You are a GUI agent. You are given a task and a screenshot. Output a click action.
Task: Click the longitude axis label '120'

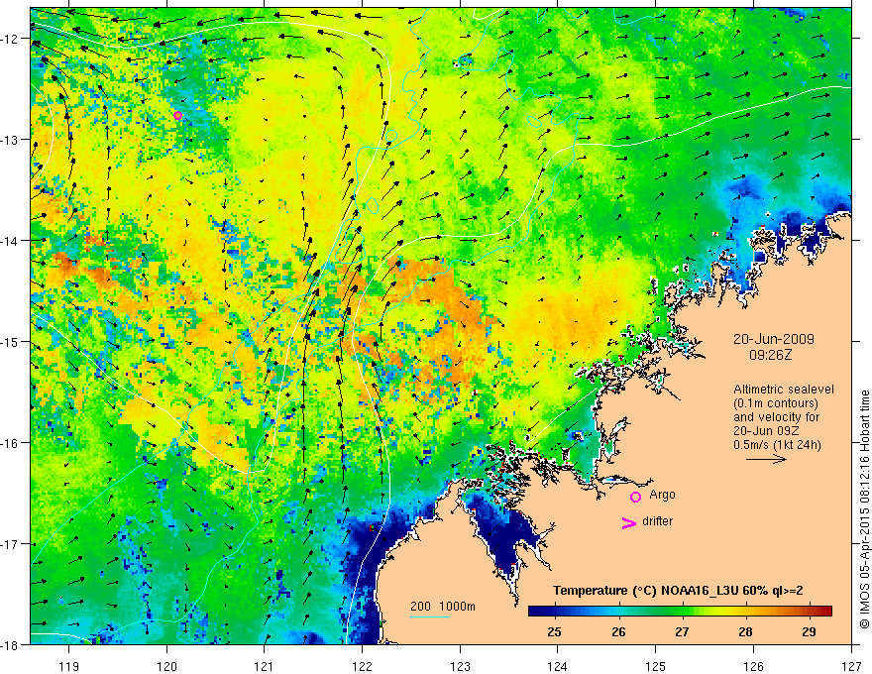[x=166, y=666]
